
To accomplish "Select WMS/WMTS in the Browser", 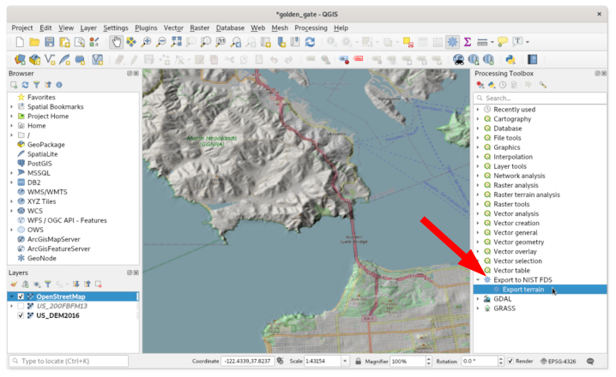I will pos(47,192).
